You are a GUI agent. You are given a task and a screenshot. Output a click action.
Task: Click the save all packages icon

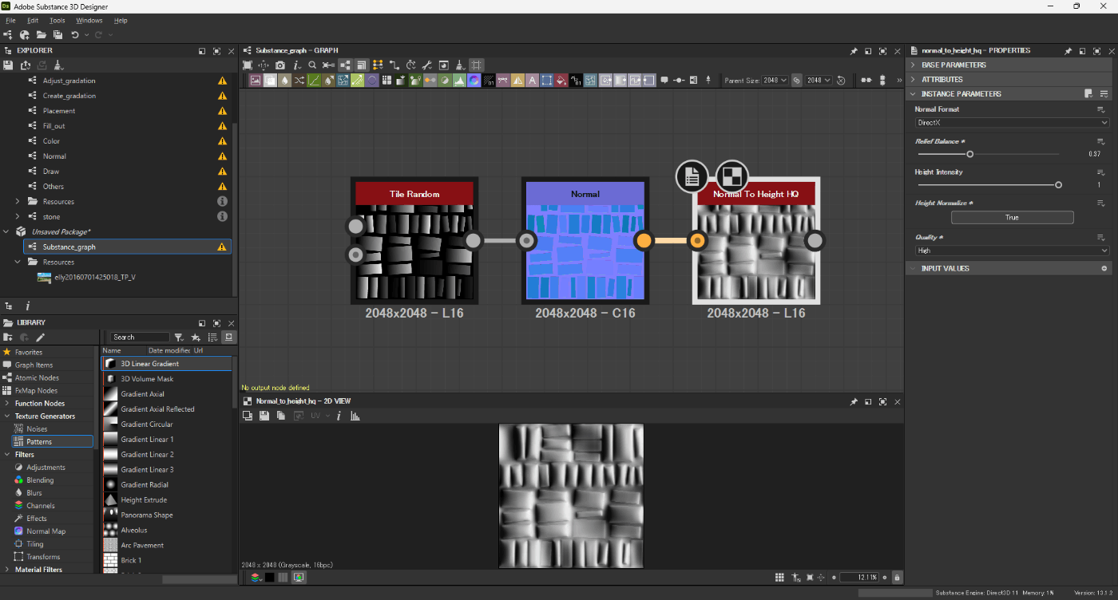coord(57,35)
